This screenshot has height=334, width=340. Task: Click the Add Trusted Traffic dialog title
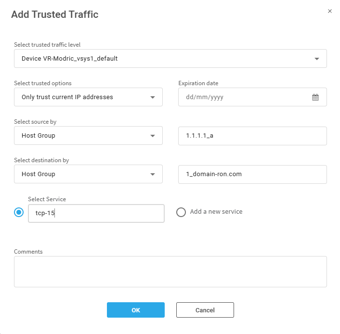pyautogui.click(x=55, y=14)
